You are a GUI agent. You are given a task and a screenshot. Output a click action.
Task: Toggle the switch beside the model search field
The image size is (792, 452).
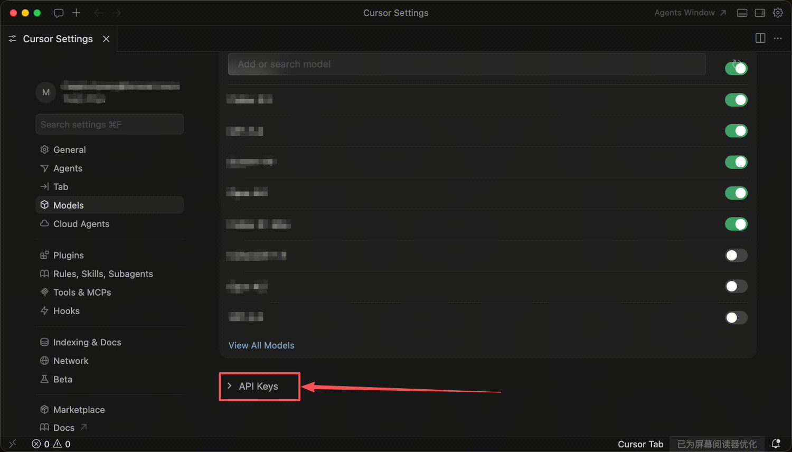736,68
